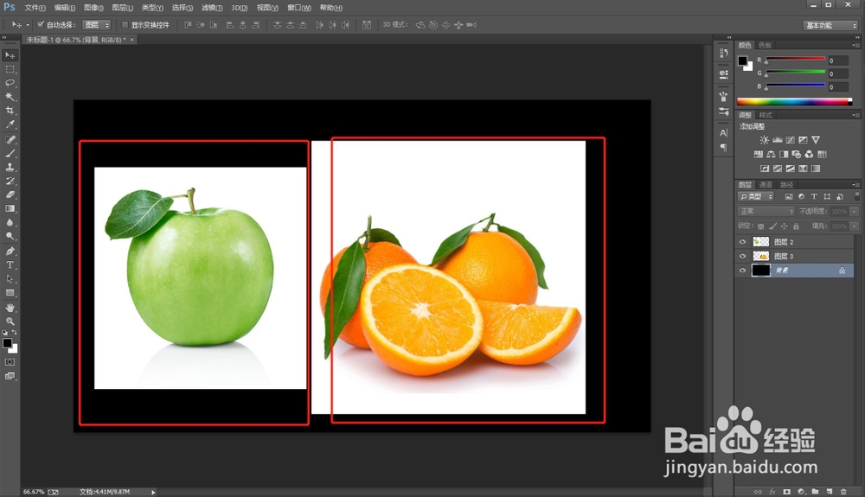Add Color Balance scales adjustment icon
Image resolution: width=865 pixels, height=497 pixels.
point(771,154)
